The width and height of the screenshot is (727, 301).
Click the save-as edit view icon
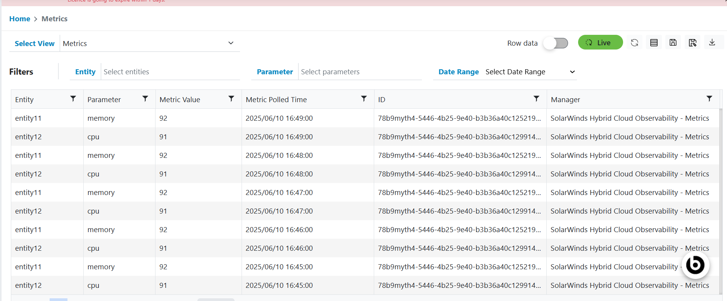[692, 43]
